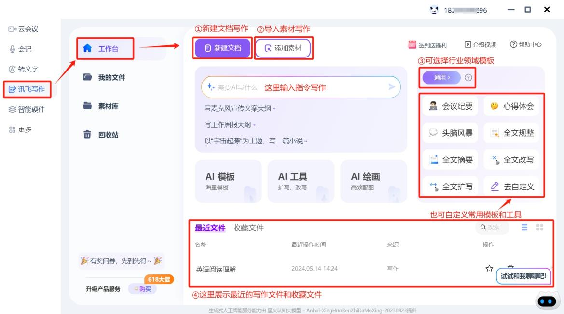Open 素材库 library
The width and height of the screenshot is (564, 314).
point(101,106)
